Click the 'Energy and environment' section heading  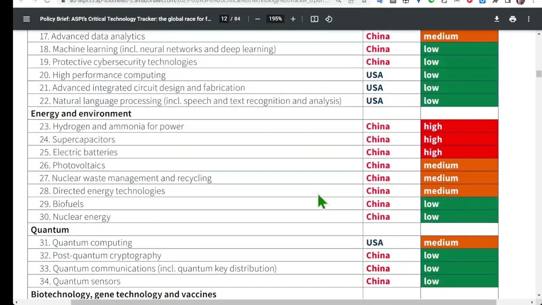(81, 114)
